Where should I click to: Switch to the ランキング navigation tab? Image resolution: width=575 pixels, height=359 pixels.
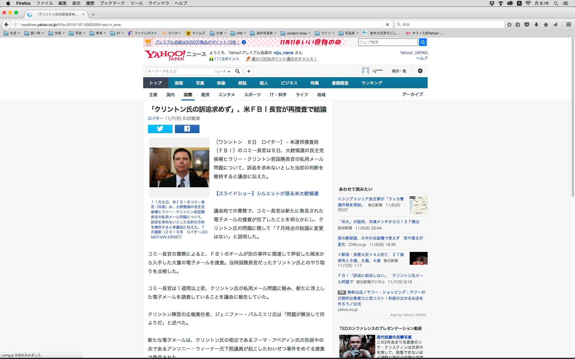(372, 83)
